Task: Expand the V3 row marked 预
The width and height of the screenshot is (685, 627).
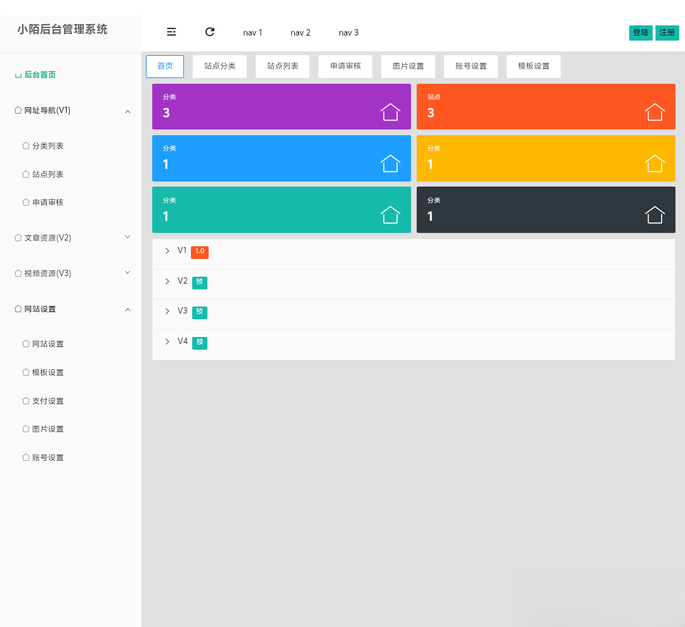Action: pos(167,312)
